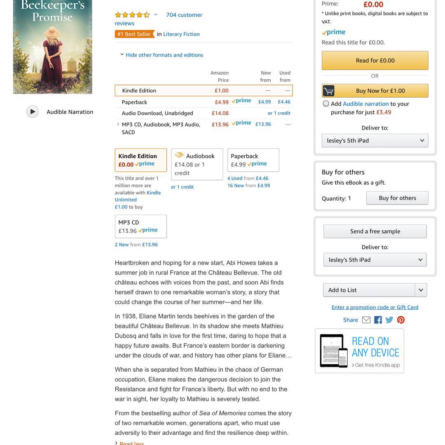Screen dimensions: 445x445
Task: Click the Read for £0.00 button
Action: tap(375, 61)
